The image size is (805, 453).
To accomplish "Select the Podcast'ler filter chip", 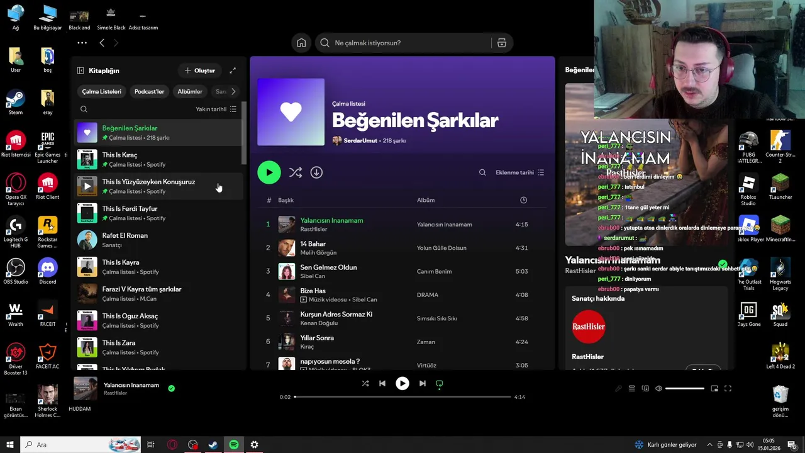I will tap(149, 91).
